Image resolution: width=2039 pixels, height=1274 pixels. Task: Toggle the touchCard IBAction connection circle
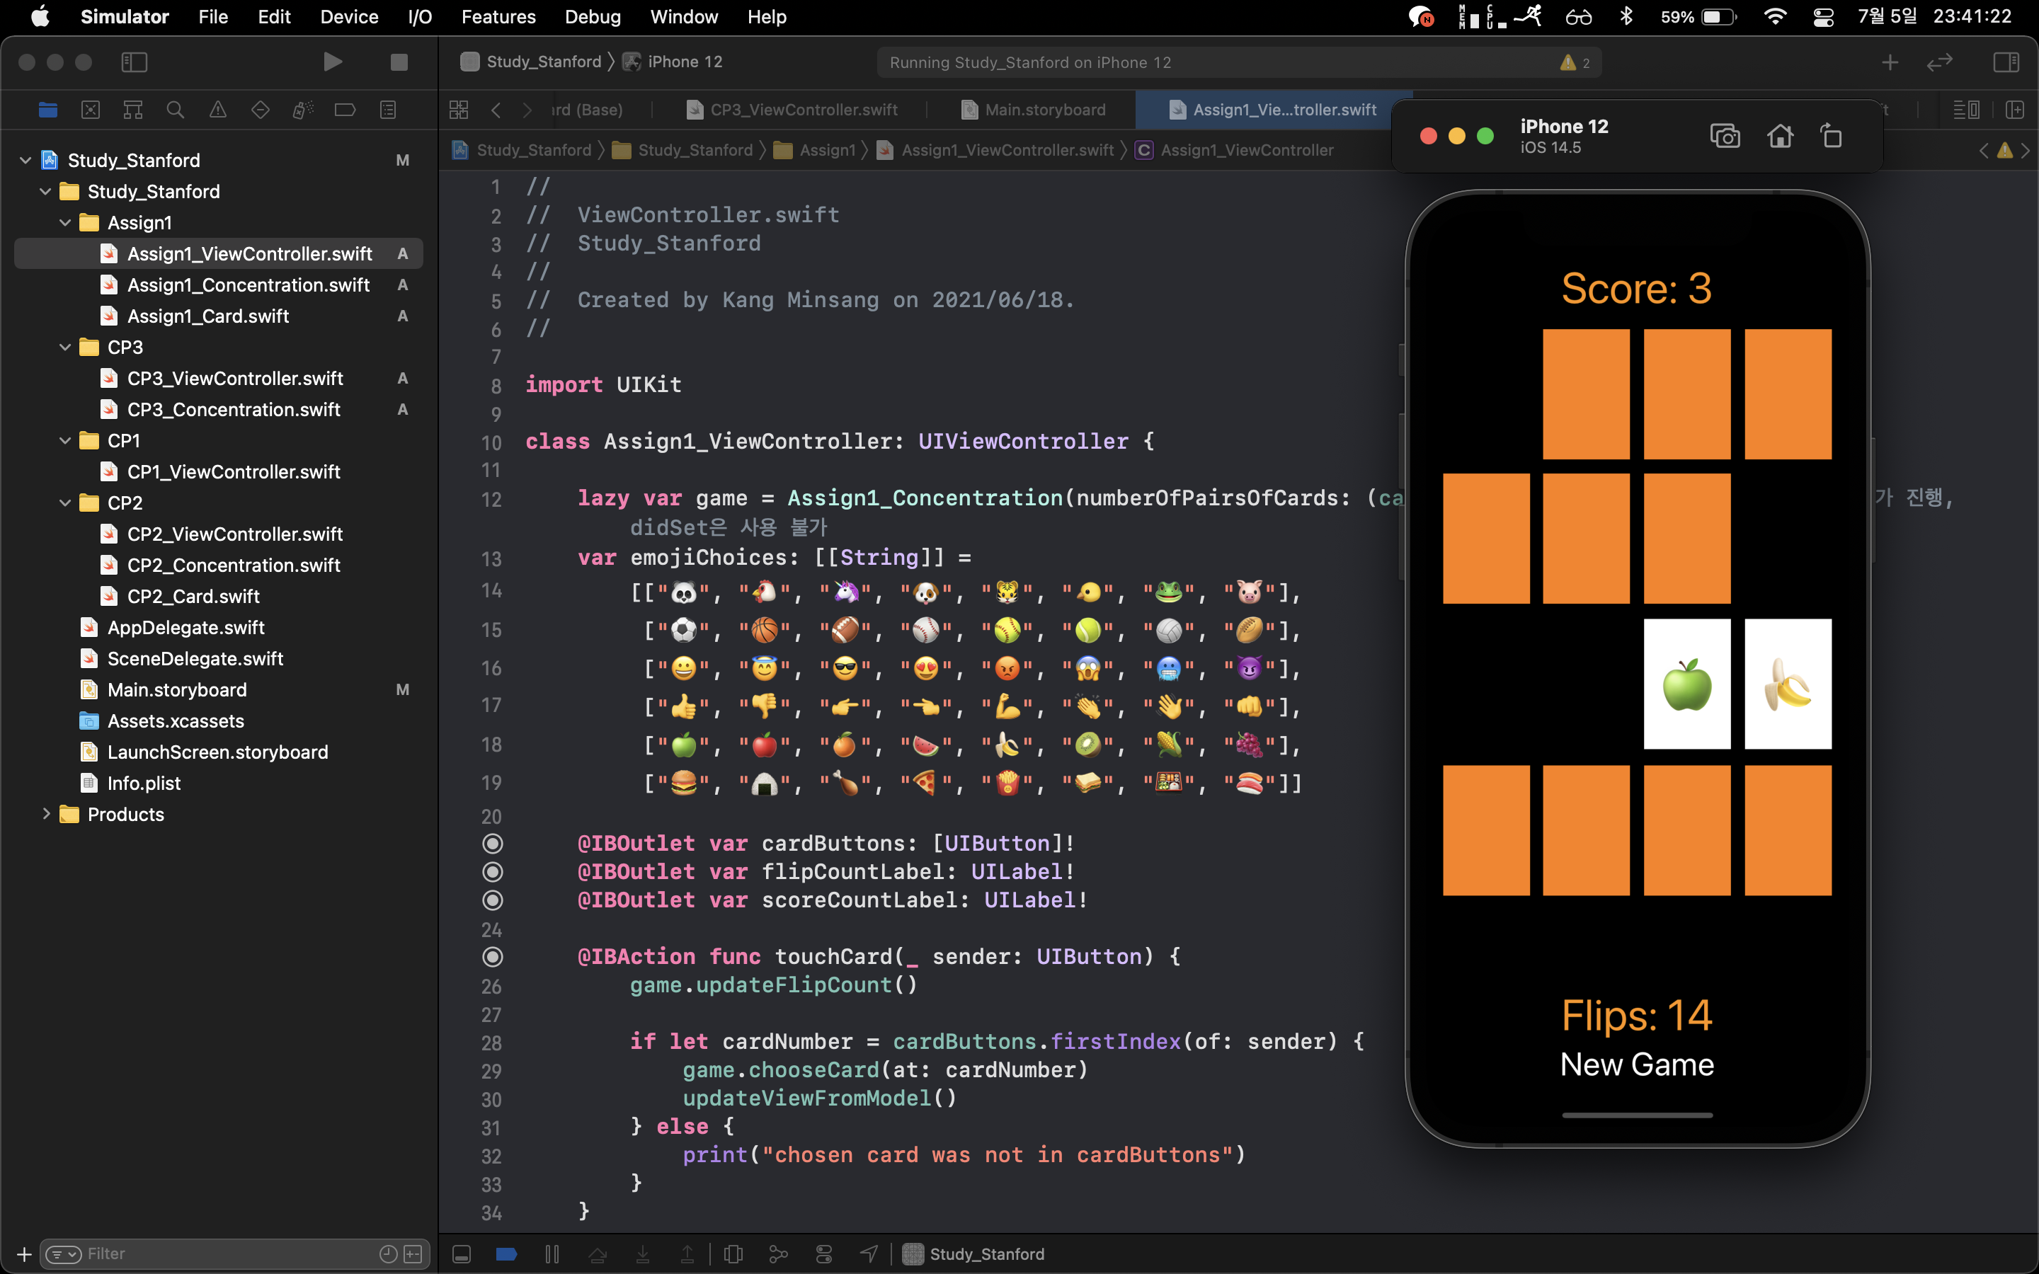click(492, 957)
